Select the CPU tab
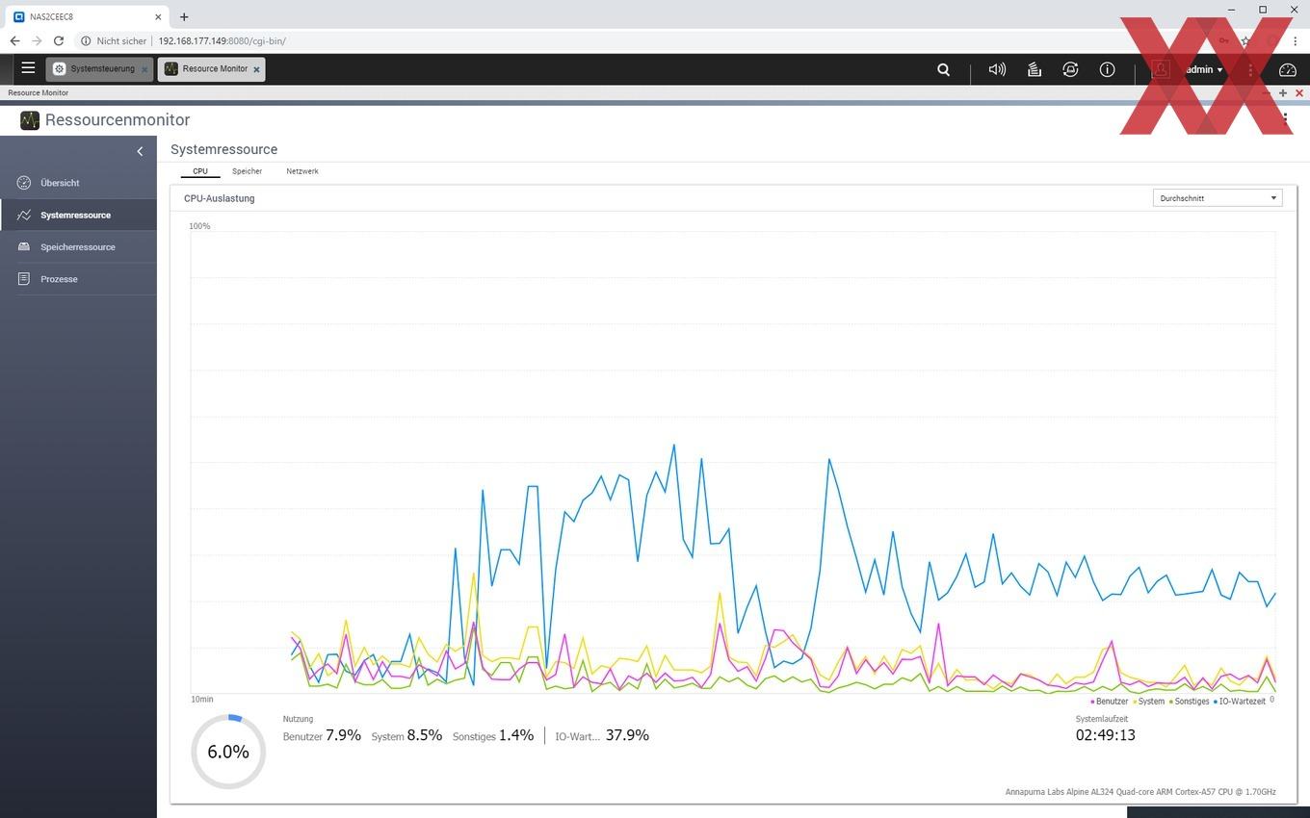The height and width of the screenshot is (818, 1310). click(x=200, y=171)
